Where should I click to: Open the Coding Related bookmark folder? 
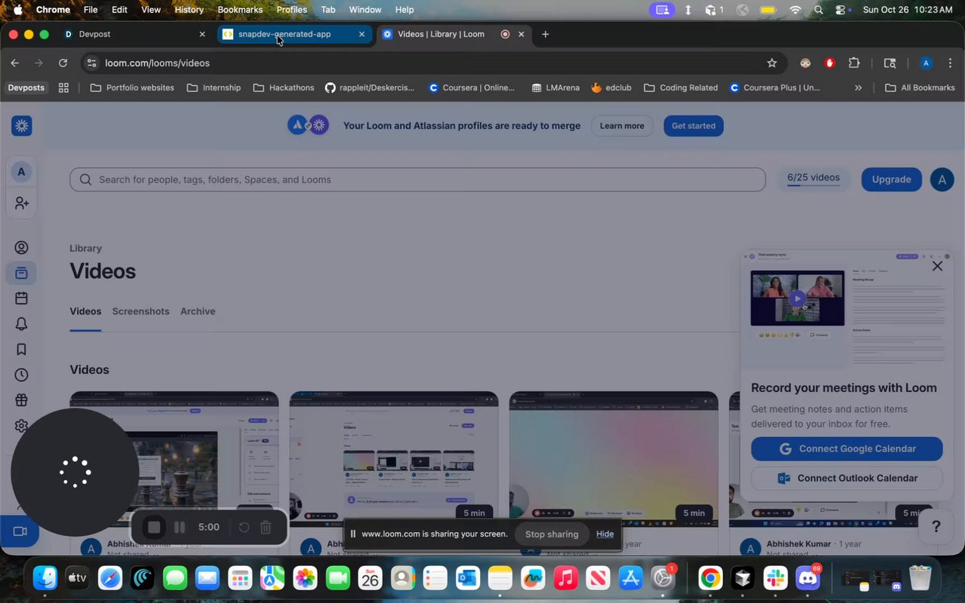click(x=681, y=87)
